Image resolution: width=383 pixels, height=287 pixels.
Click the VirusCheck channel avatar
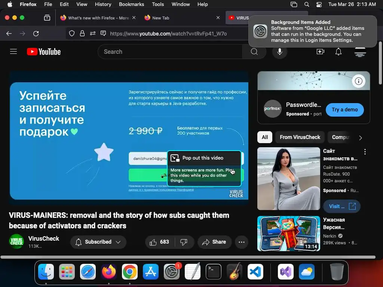click(x=16, y=242)
